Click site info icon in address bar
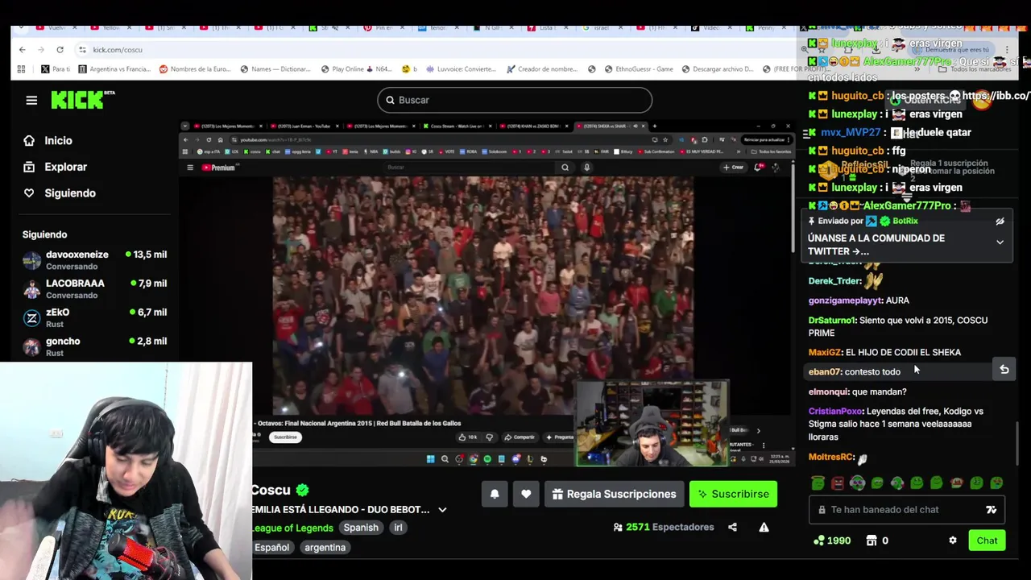 point(83,50)
